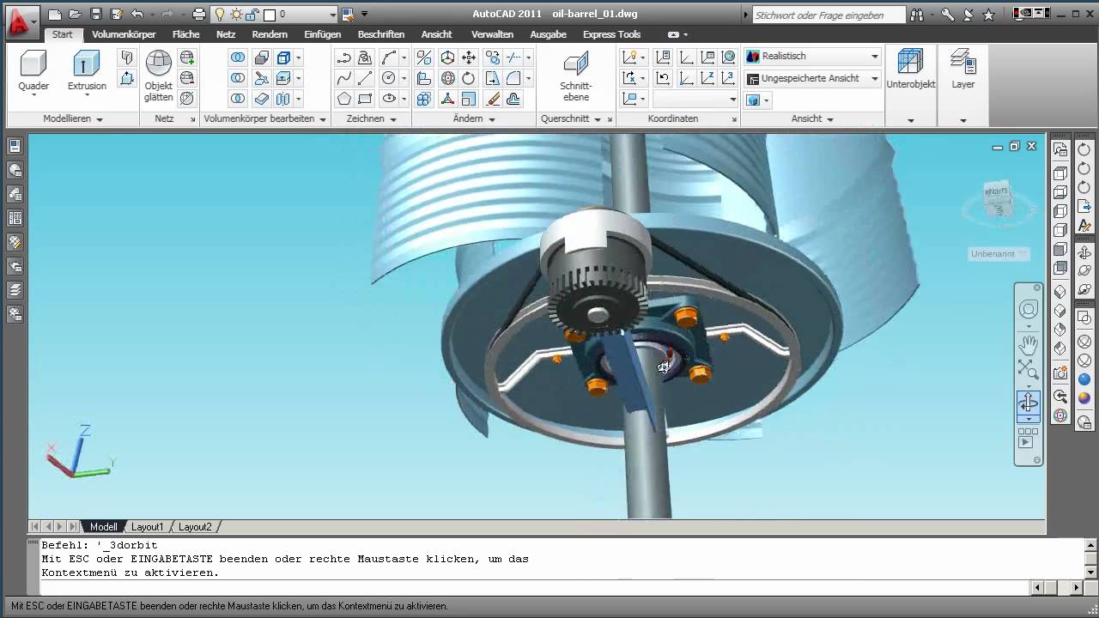Open the Ungespeicherte Ansicht view dropdown
This screenshot has width=1099, height=618.
[812, 78]
